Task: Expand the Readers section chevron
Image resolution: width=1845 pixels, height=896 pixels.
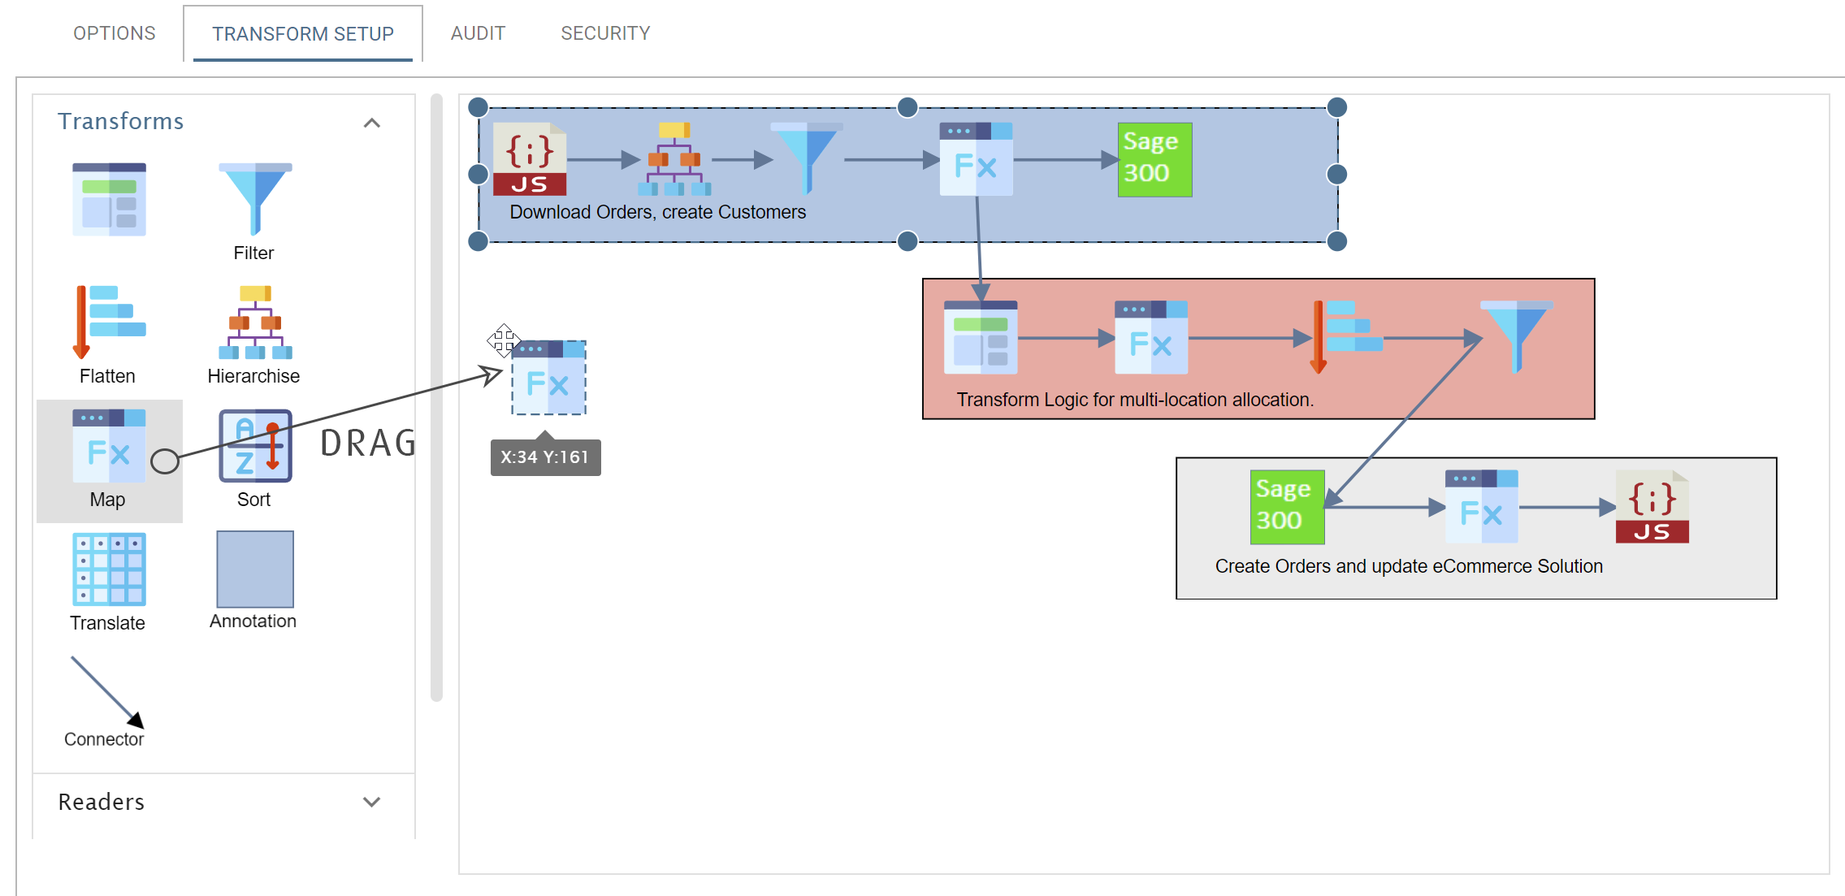Action: click(x=371, y=802)
